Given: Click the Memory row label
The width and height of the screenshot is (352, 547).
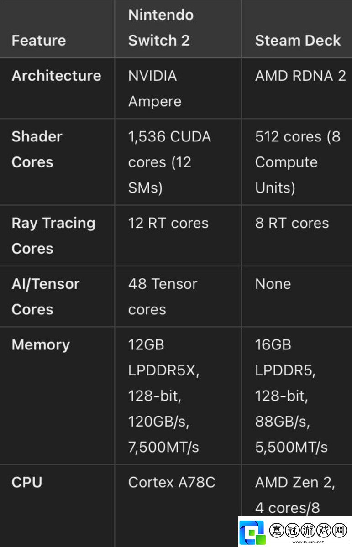Looking at the screenshot, I should (41, 344).
